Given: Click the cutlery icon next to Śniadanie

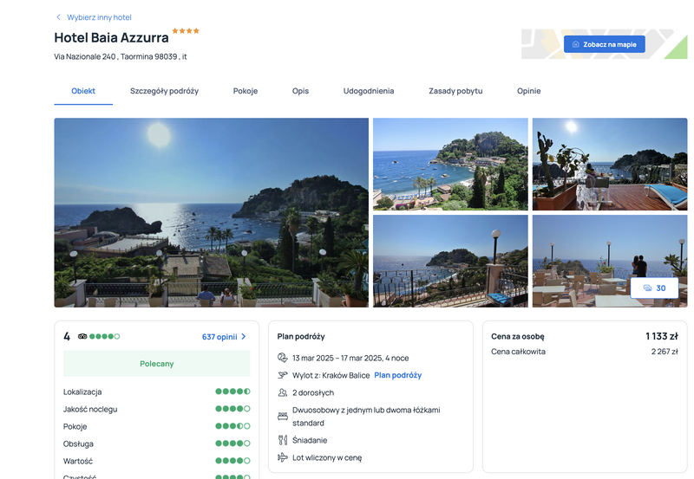Looking at the screenshot, I should [x=283, y=440].
